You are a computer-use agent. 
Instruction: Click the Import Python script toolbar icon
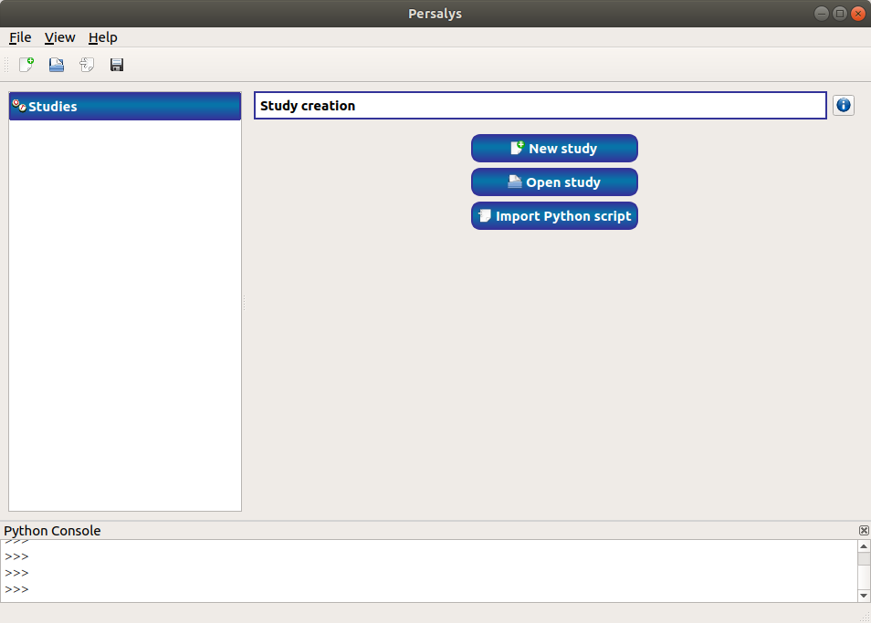point(87,65)
